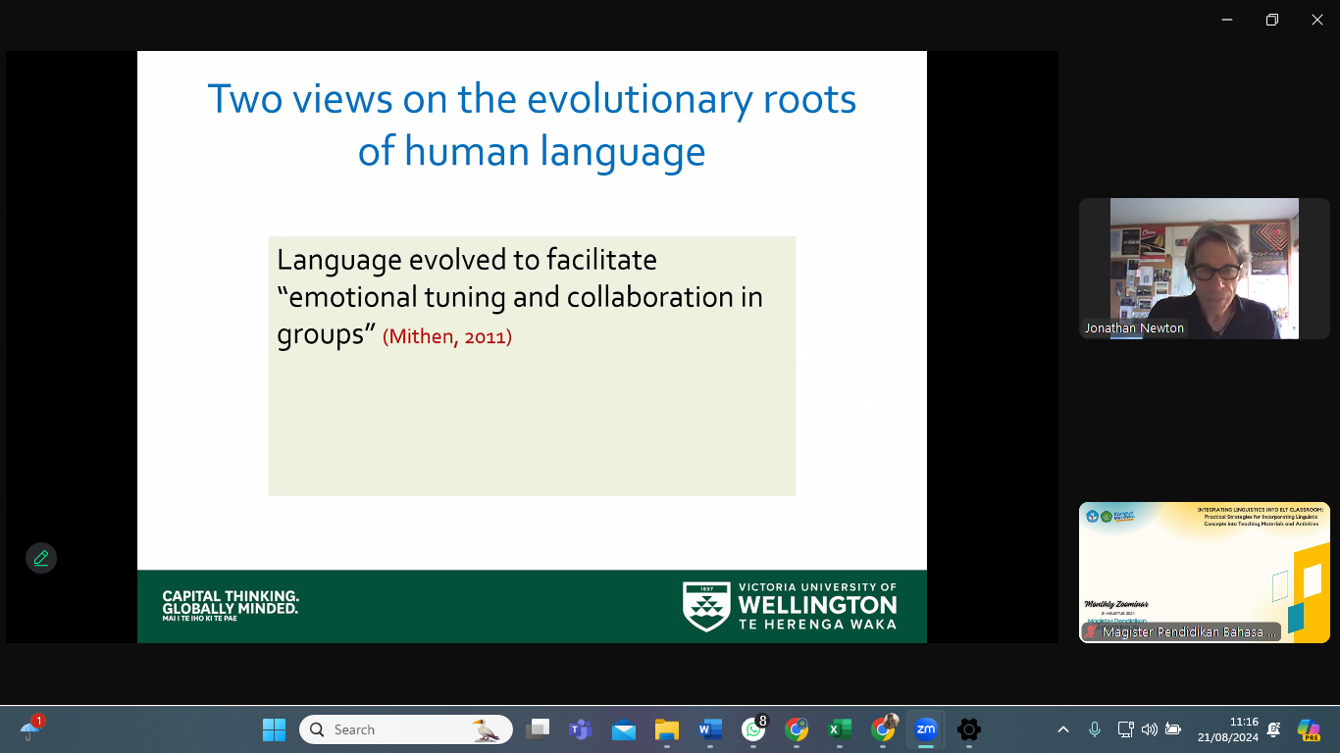Screen dimensions: 1340x753
Task: Expand hidden system tray icons chevron
Action: 1062,729
